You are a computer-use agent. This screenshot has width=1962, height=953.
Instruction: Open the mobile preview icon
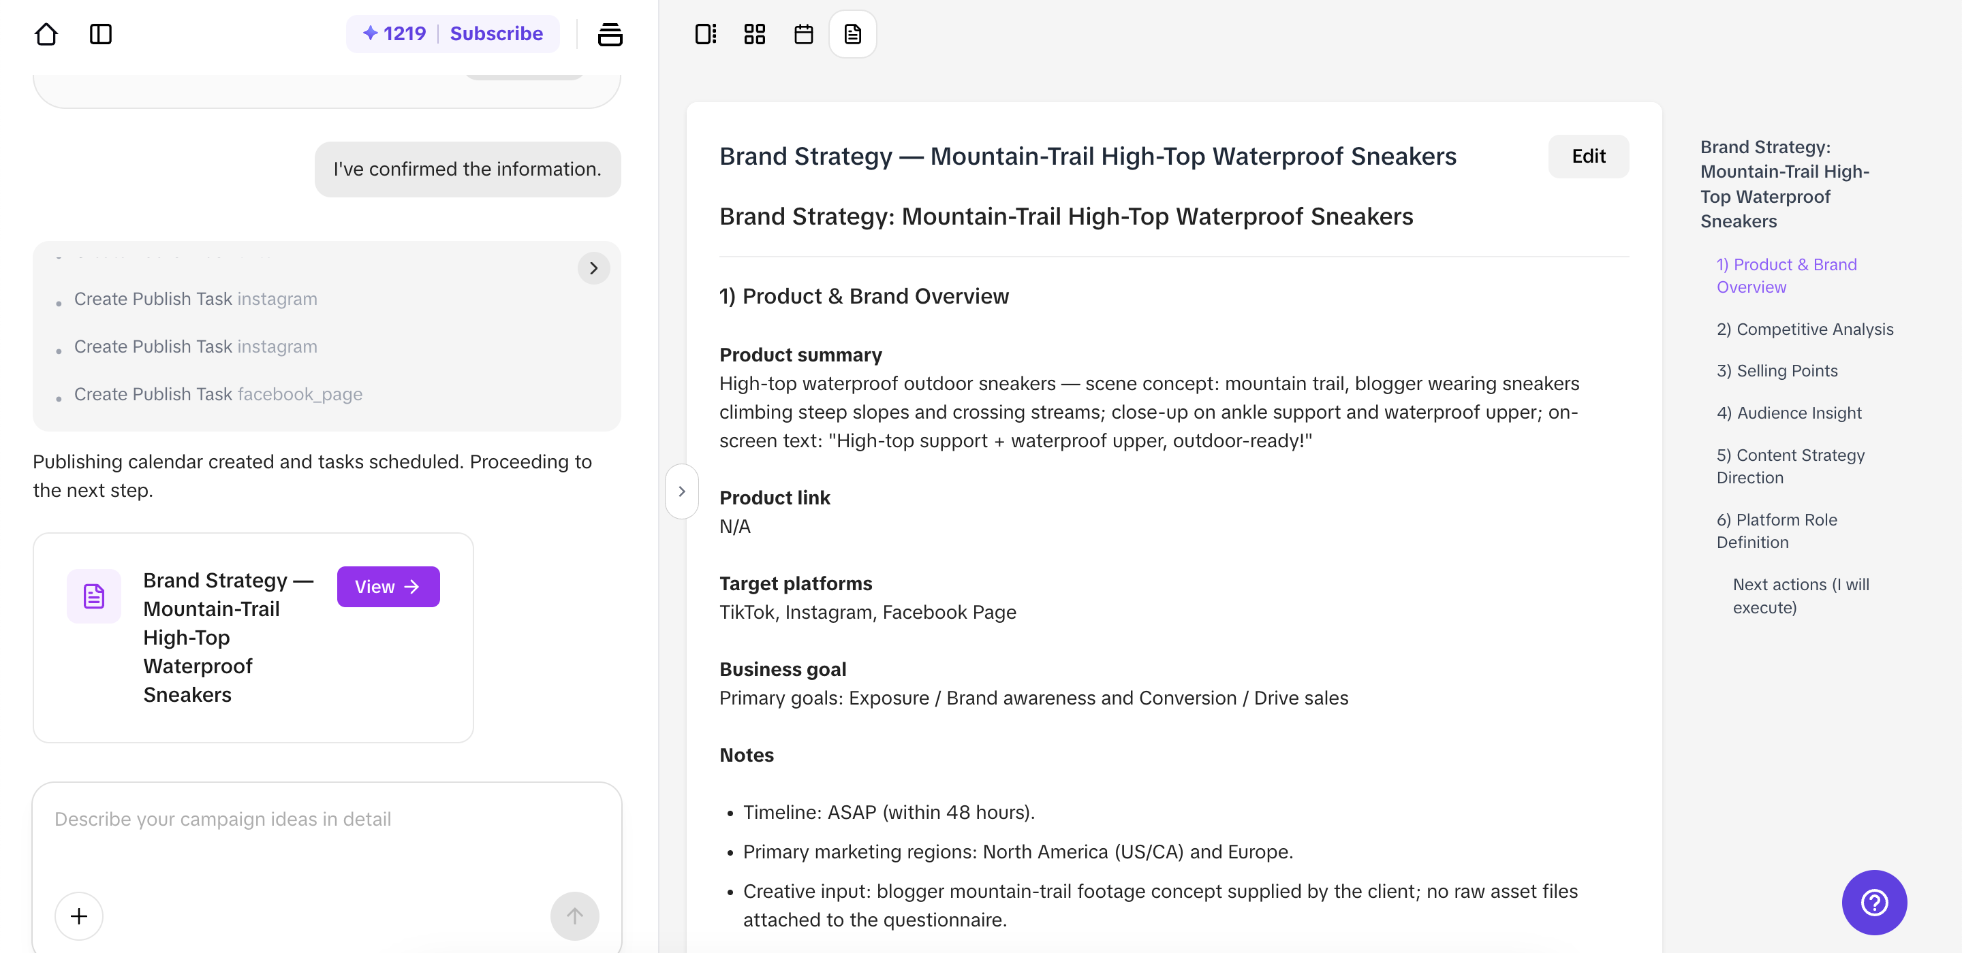tap(704, 33)
